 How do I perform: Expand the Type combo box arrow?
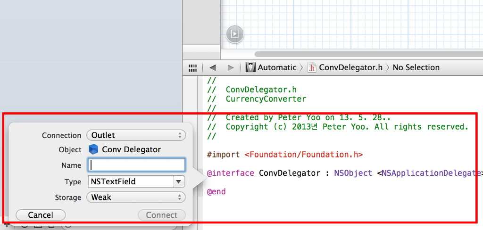(x=179, y=181)
